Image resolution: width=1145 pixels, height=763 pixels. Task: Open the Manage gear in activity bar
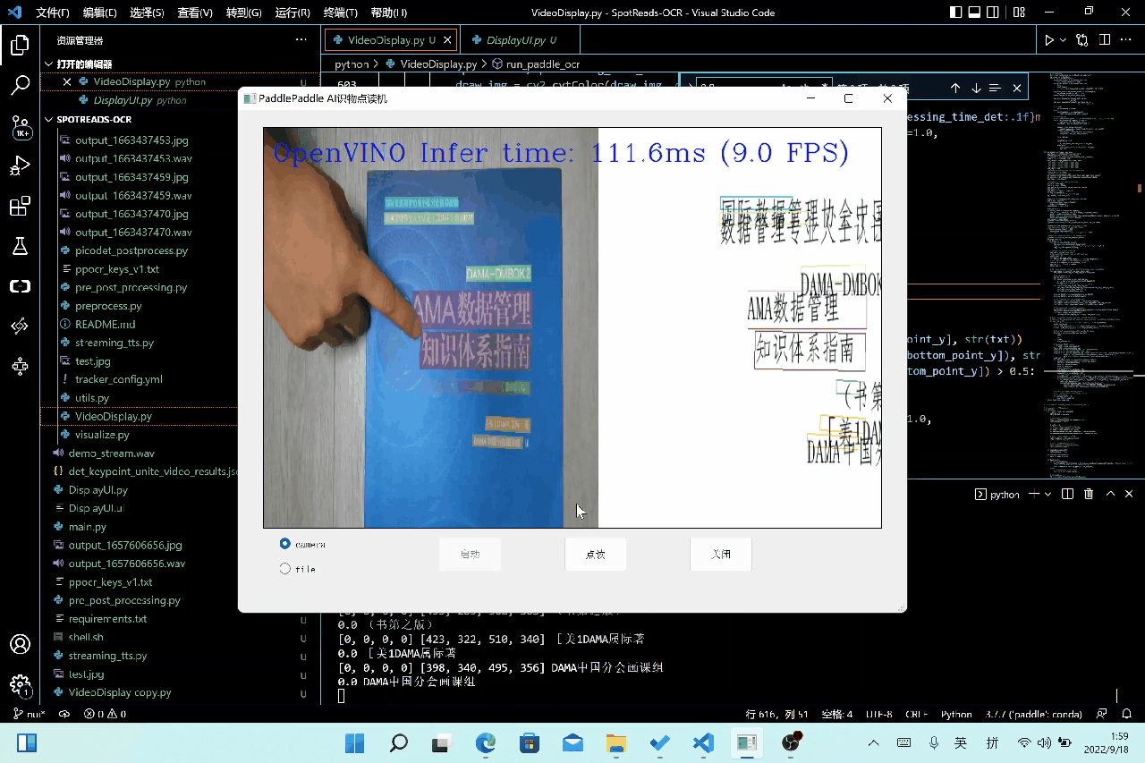(20, 685)
